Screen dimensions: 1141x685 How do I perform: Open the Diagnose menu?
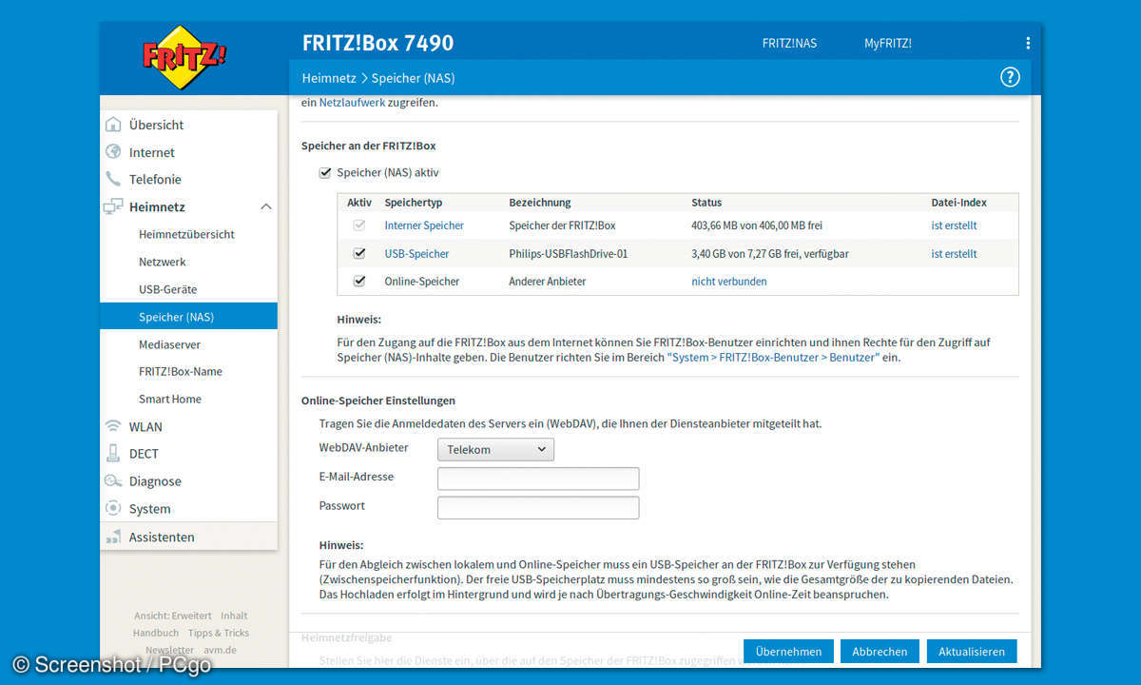[x=155, y=481]
